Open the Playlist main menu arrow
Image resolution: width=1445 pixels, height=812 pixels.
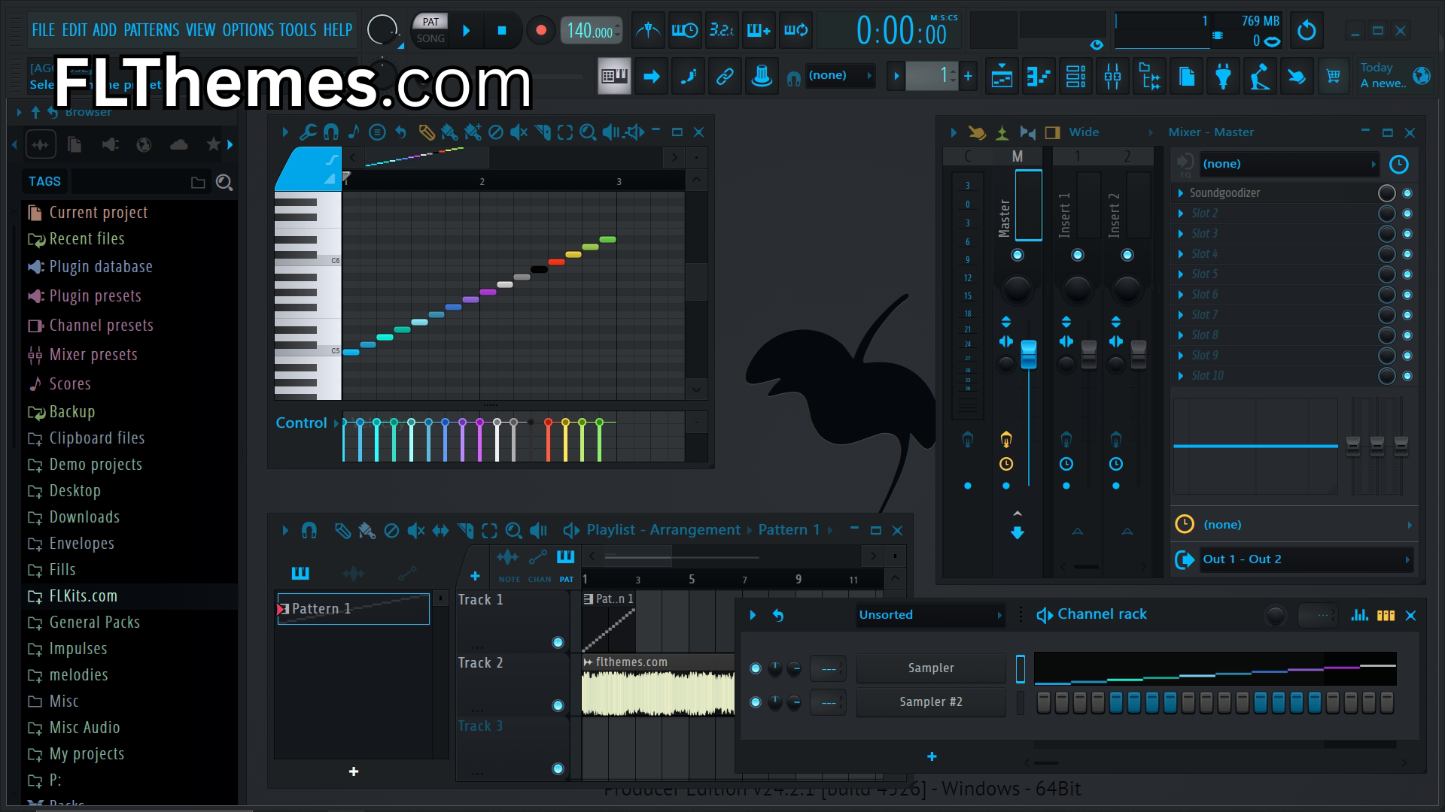pyautogui.click(x=285, y=531)
